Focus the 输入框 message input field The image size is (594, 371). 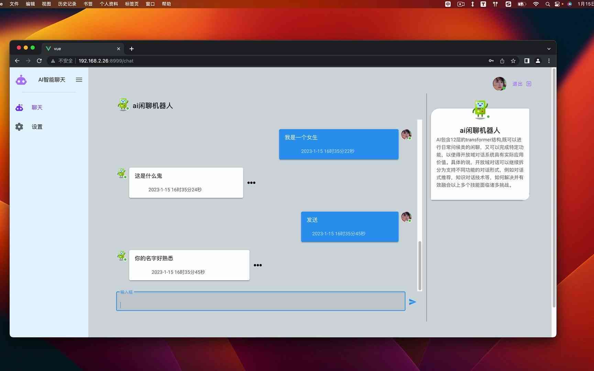(261, 301)
